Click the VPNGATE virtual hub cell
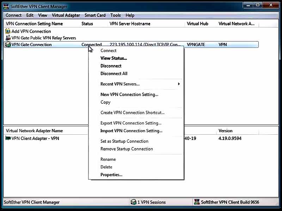 pos(196,45)
